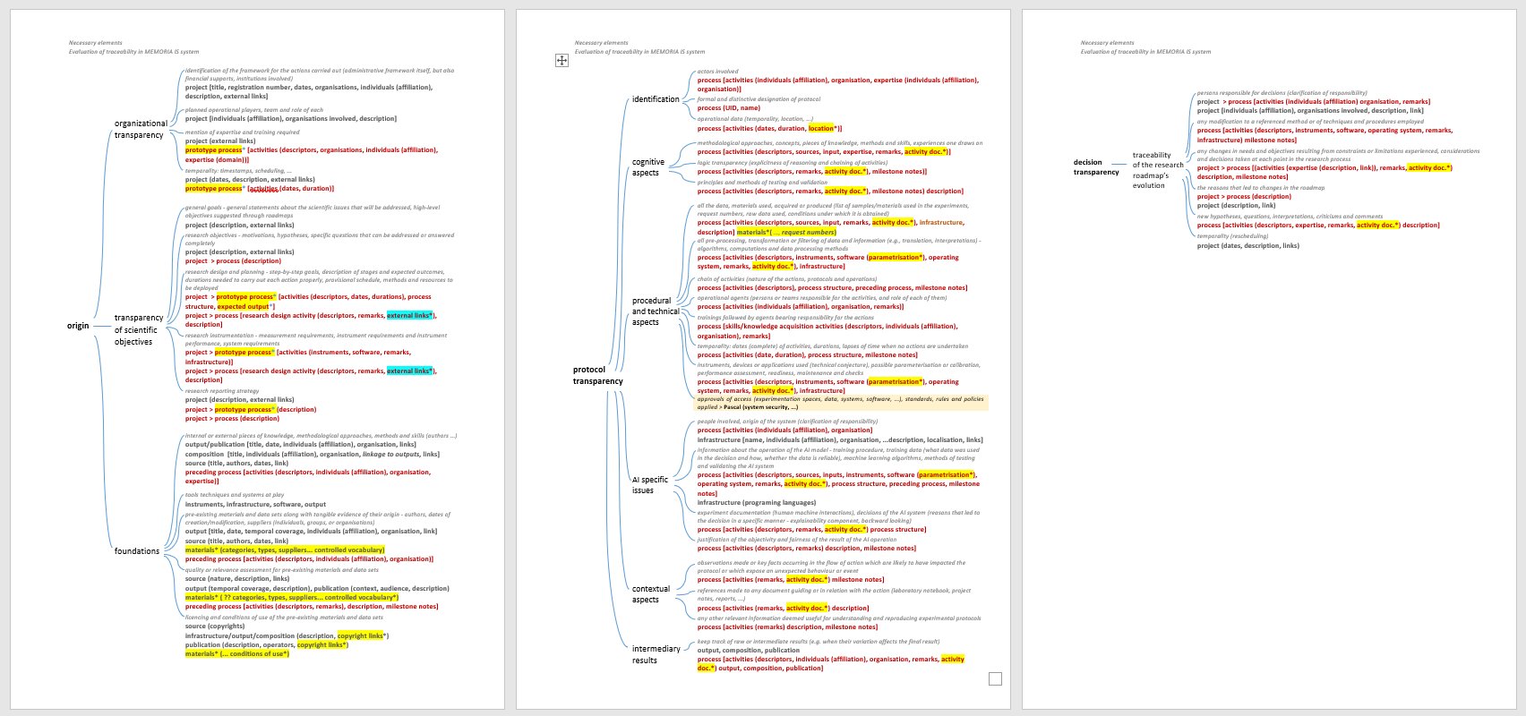Viewport: 1526px width, 716px height.
Task: Click the shaded 'approvals of access' paragraph
Action: point(840,403)
